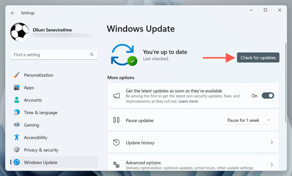Image resolution: width=292 pixels, height=176 pixels.
Task: Click the magnifier search icon
Action: [92, 55]
